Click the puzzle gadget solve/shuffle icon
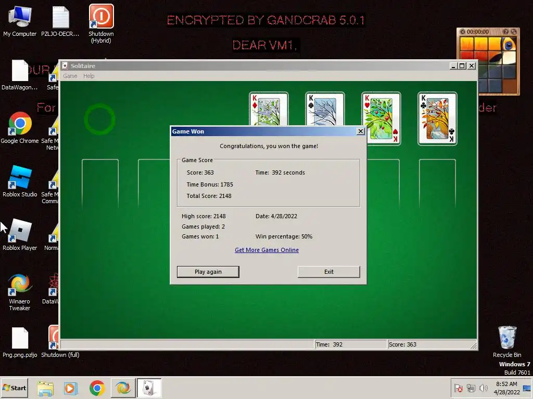The height and width of the screenshot is (399, 533). 514,32
